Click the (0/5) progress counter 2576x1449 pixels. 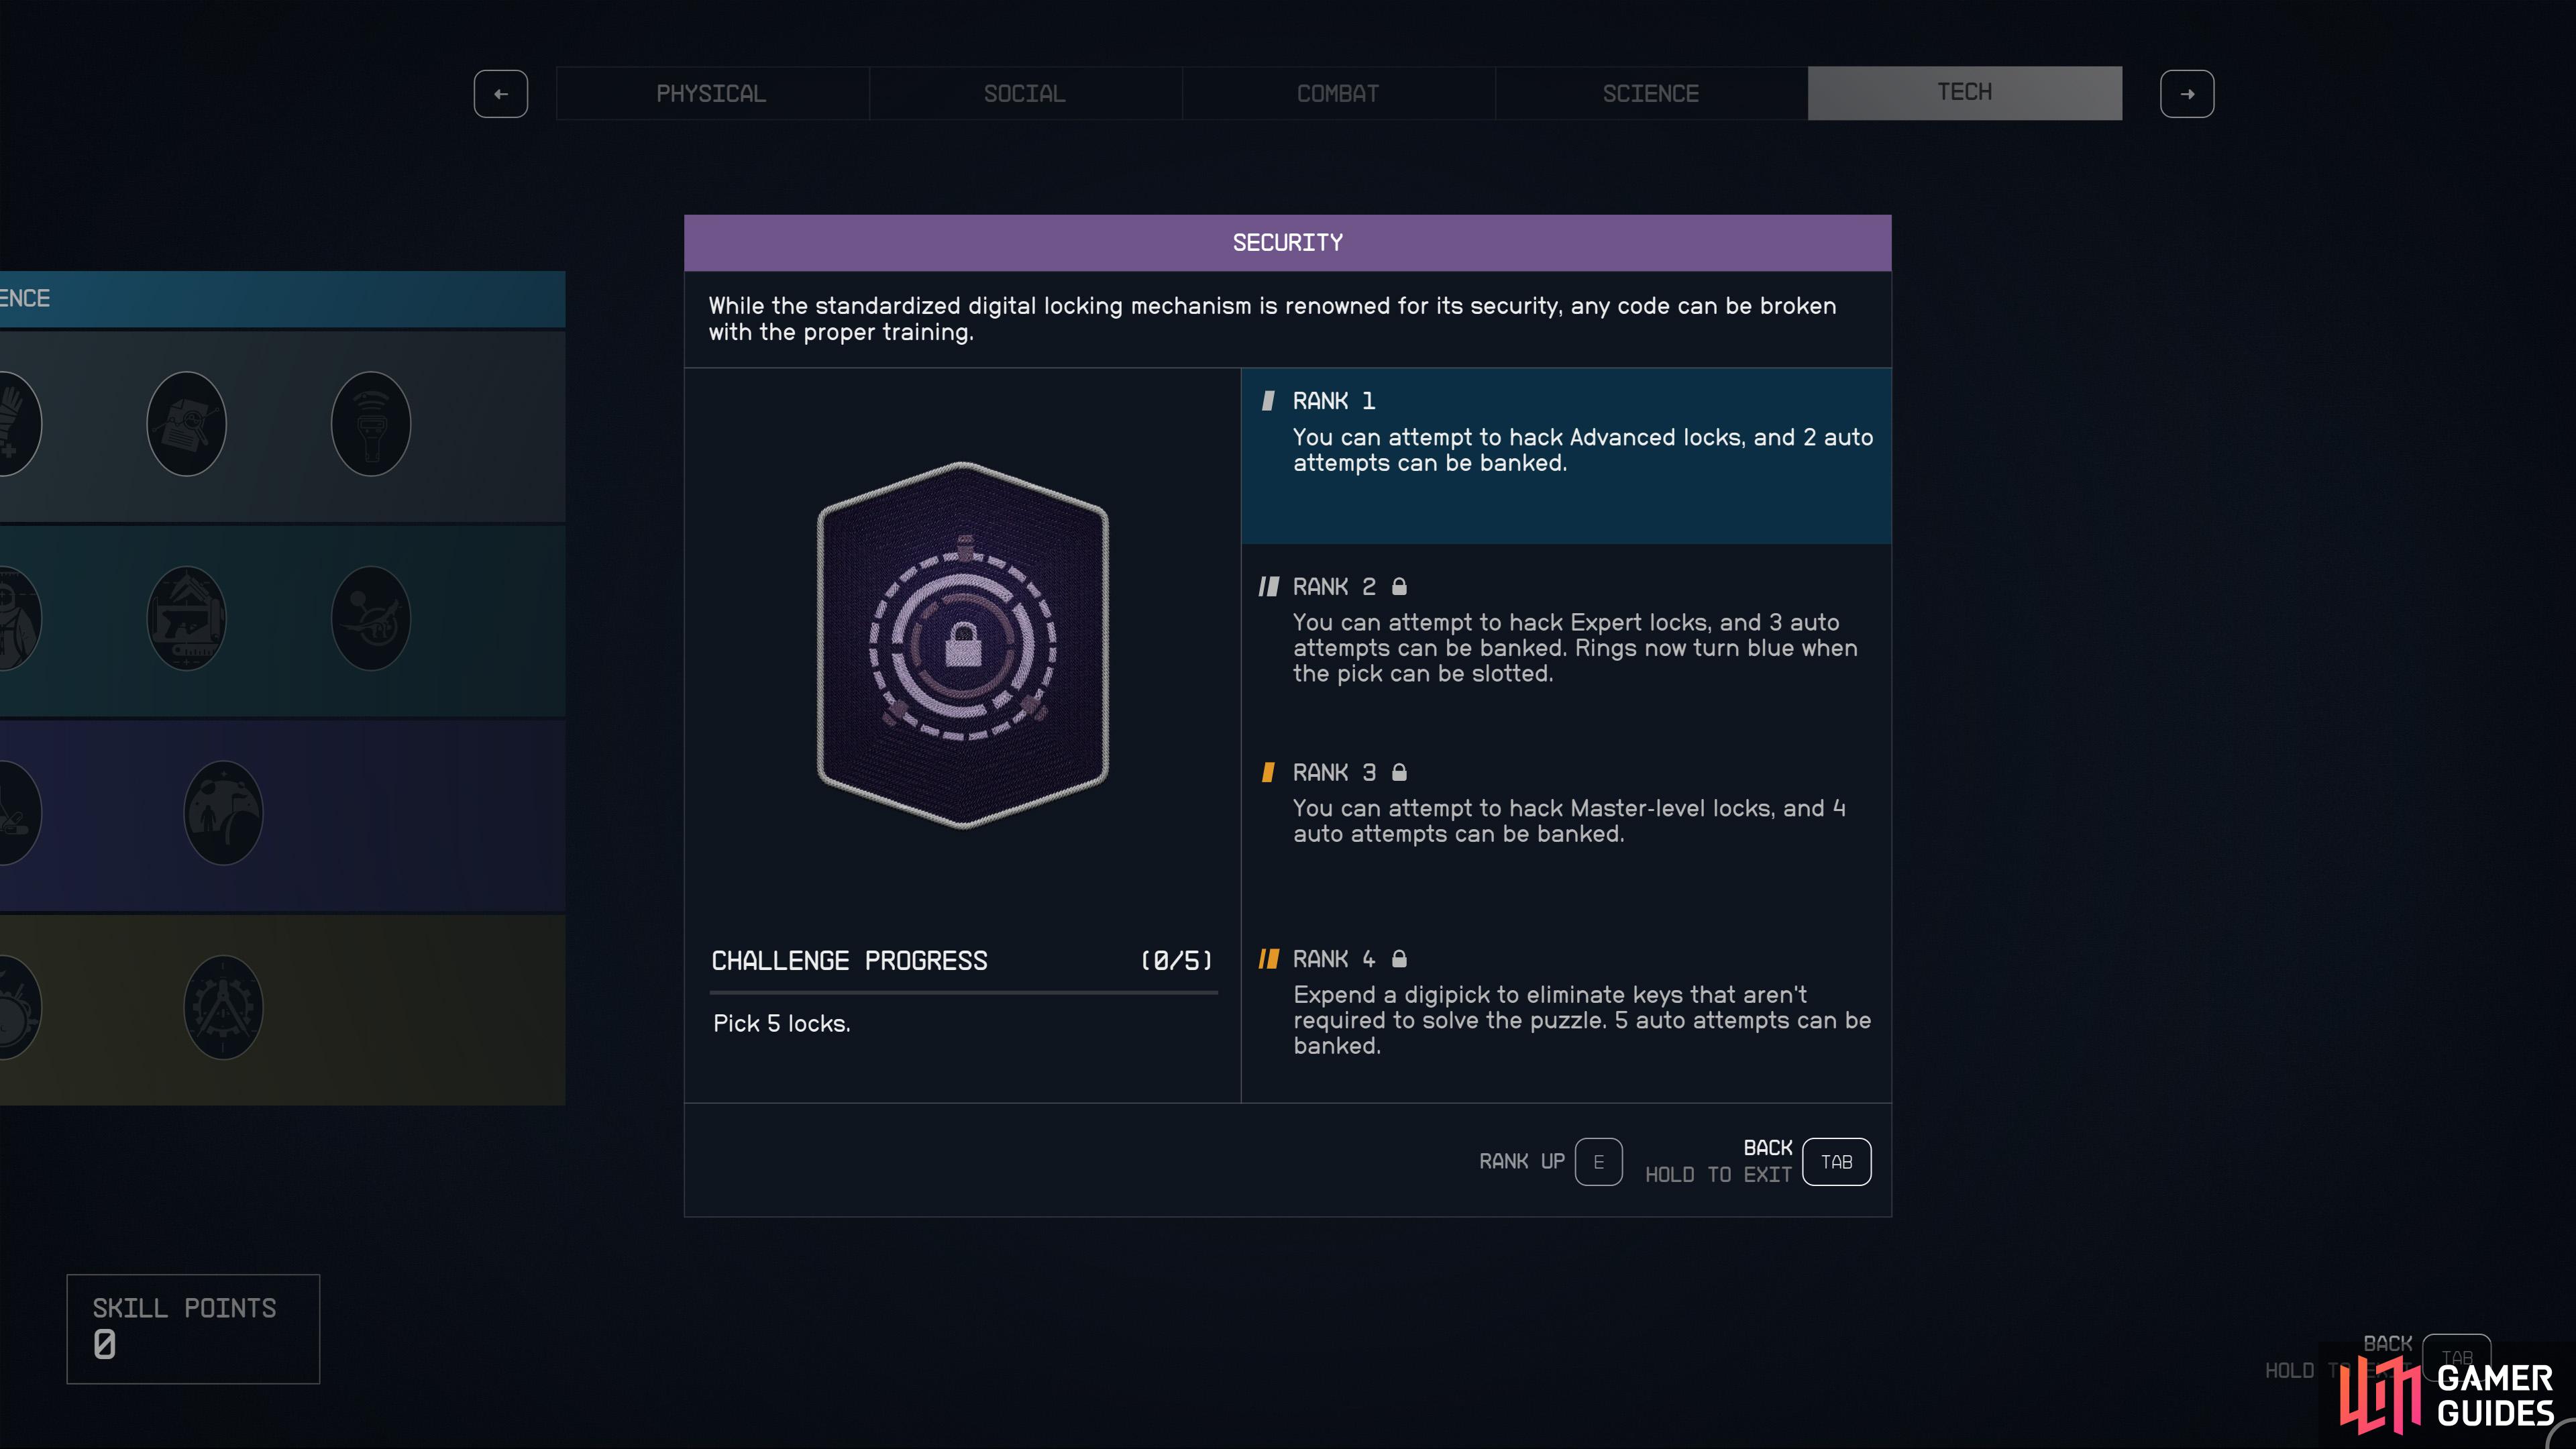click(x=1177, y=961)
